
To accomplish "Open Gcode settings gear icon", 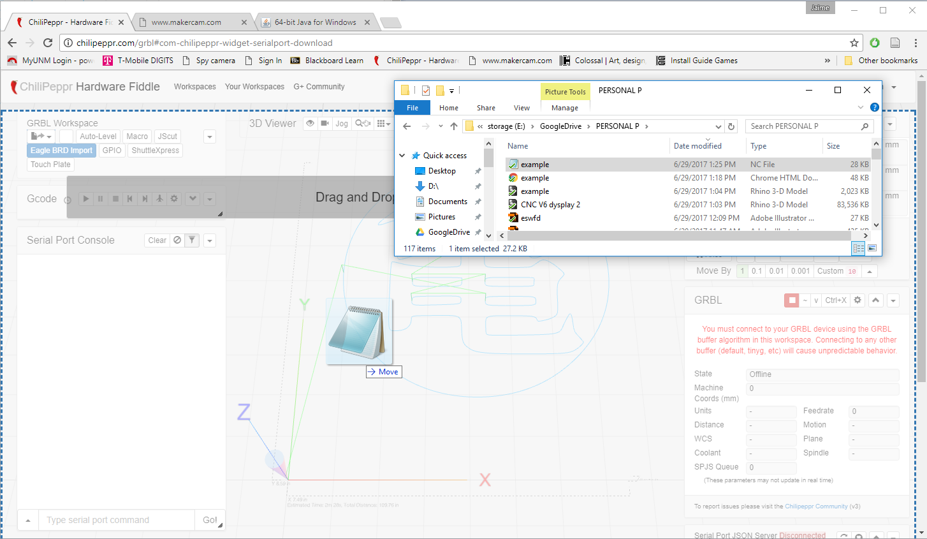I will (174, 199).
